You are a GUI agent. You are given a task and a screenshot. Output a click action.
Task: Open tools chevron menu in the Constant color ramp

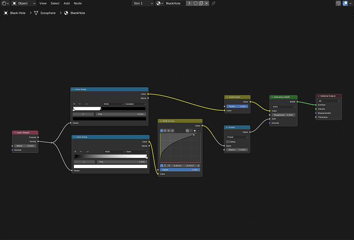click(x=87, y=104)
